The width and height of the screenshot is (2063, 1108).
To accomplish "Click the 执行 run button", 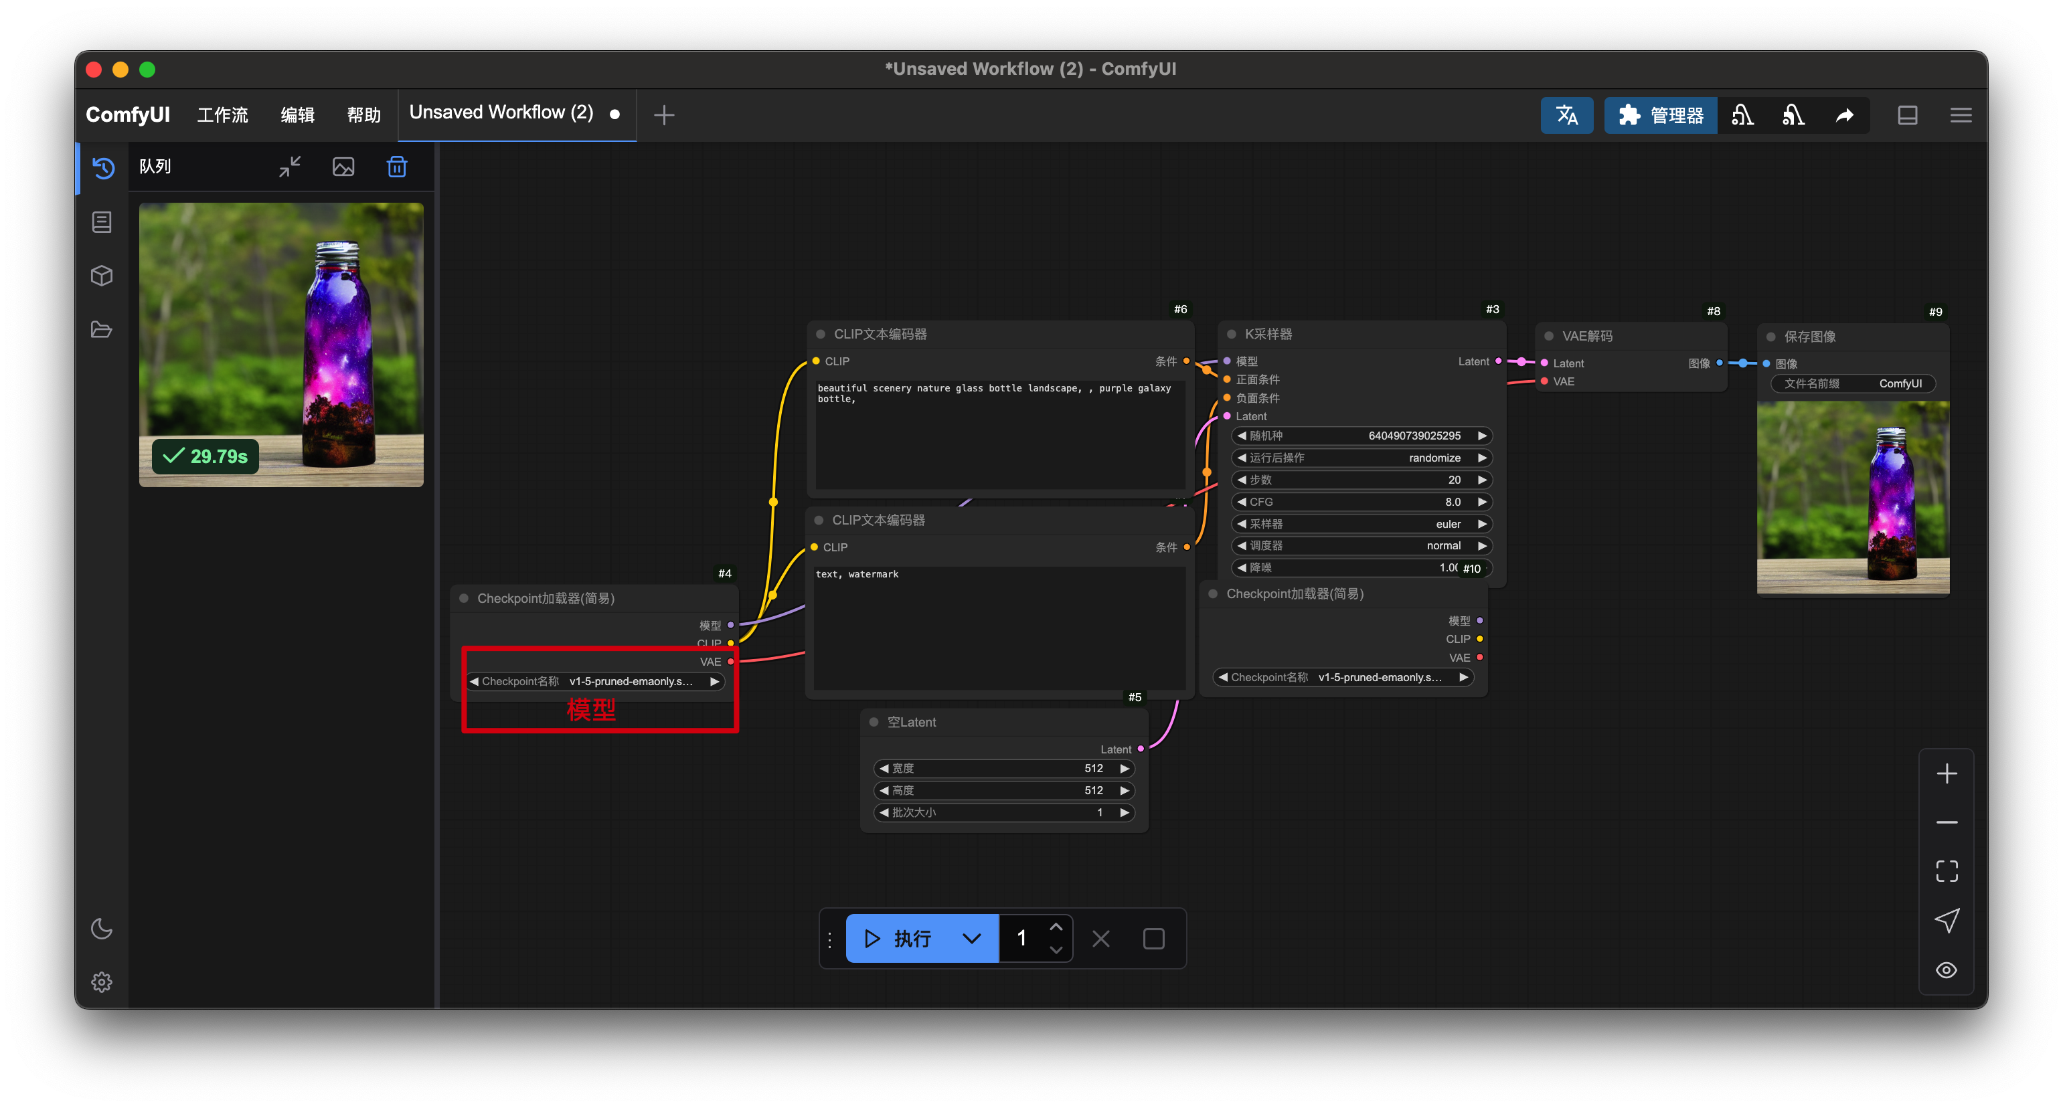I will [x=898, y=938].
